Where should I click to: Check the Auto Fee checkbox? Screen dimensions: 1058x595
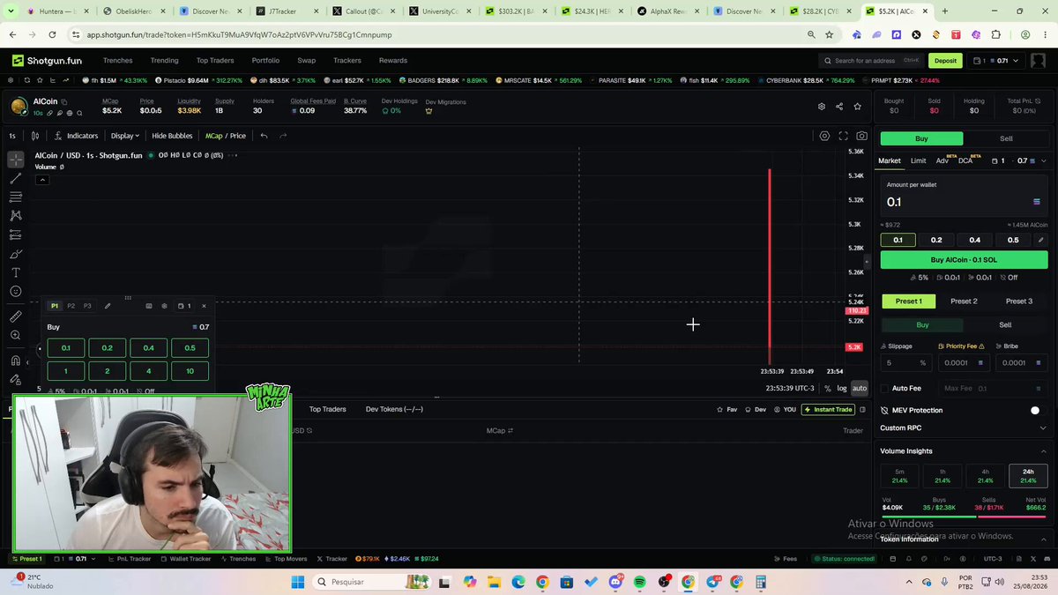pyautogui.click(x=884, y=388)
